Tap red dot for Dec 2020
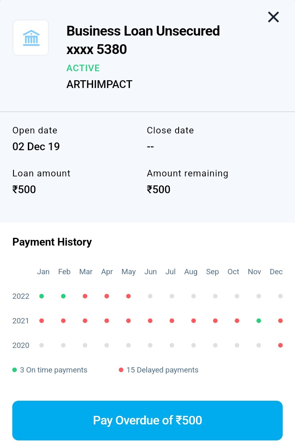Screen dimensions: 295x447 click(x=280, y=345)
